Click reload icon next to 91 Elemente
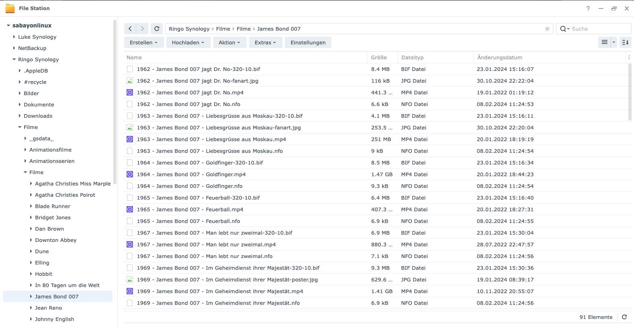634x327 pixels. (624, 317)
